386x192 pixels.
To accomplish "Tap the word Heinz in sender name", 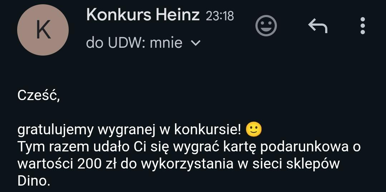I will (177, 16).
